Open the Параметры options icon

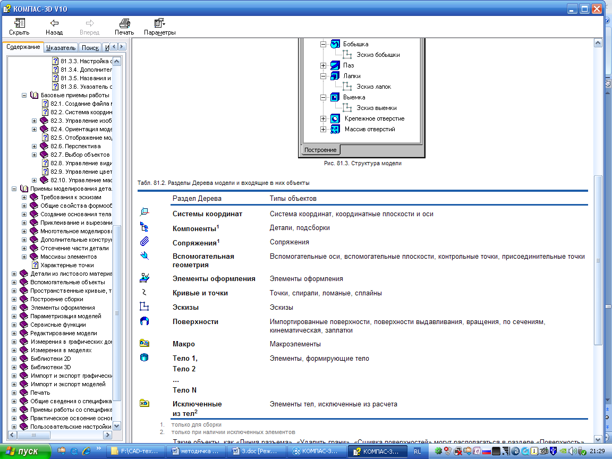click(159, 23)
